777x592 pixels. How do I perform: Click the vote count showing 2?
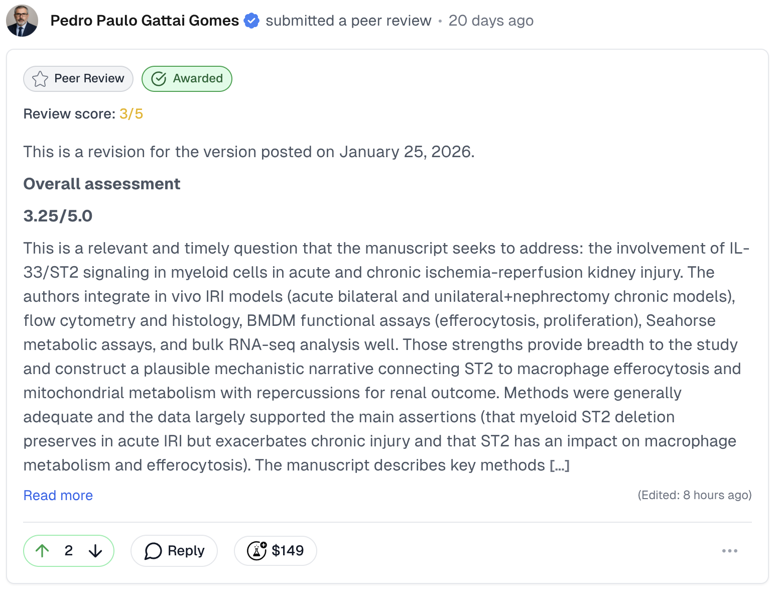coord(69,551)
